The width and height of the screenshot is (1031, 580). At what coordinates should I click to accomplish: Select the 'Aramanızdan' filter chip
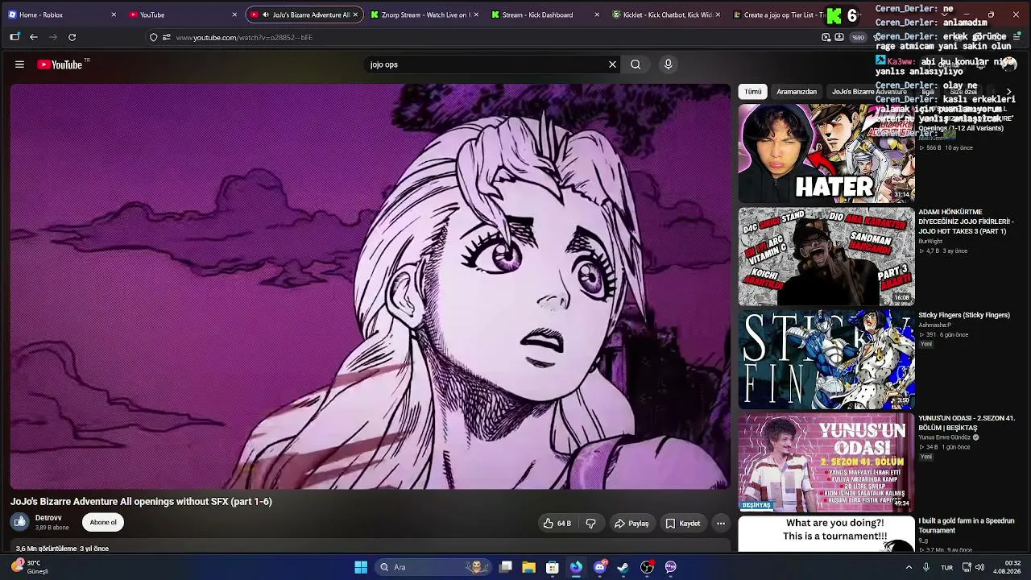pyautogui.click(x=797, y=92)
